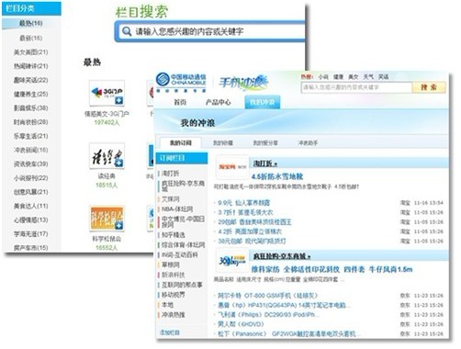Click NBA-体坛网 in the sidebar

(x=177, y=209)
